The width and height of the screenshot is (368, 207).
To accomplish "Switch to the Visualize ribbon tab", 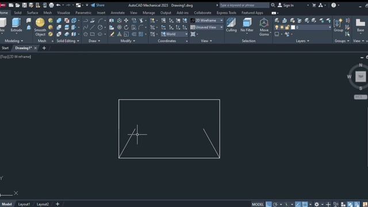I will [x=64, y=13].
